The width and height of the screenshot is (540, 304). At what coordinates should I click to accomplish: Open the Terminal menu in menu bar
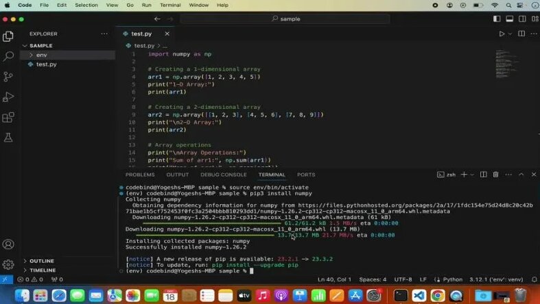[x=170, y=5]
